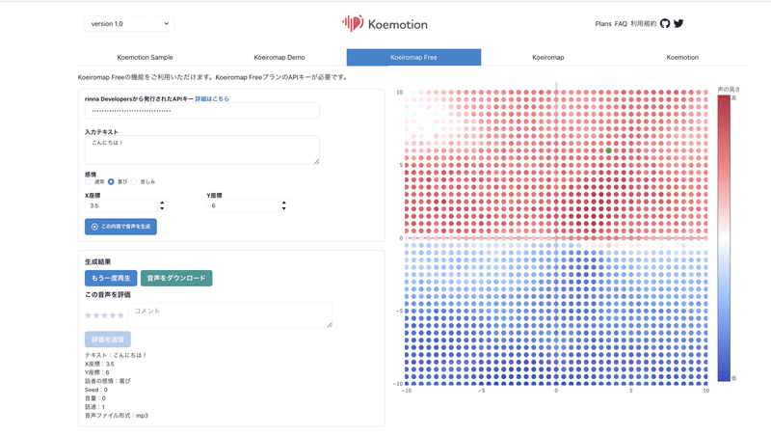The image size is (771, 435).
Task: Open the Plans link
Action: [x=603, y=23]
